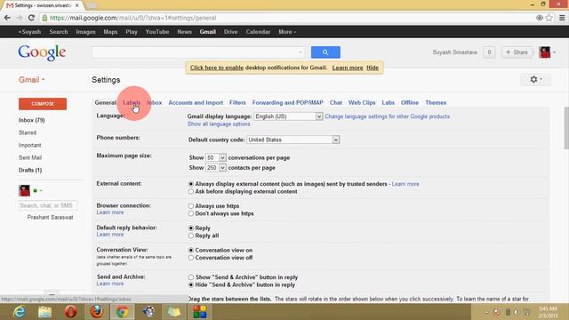Click the Share button
569x320 pixels.
pos(517,52)
